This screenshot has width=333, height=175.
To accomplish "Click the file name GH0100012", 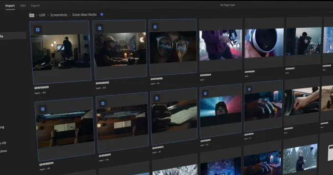I will coord(158,147).
